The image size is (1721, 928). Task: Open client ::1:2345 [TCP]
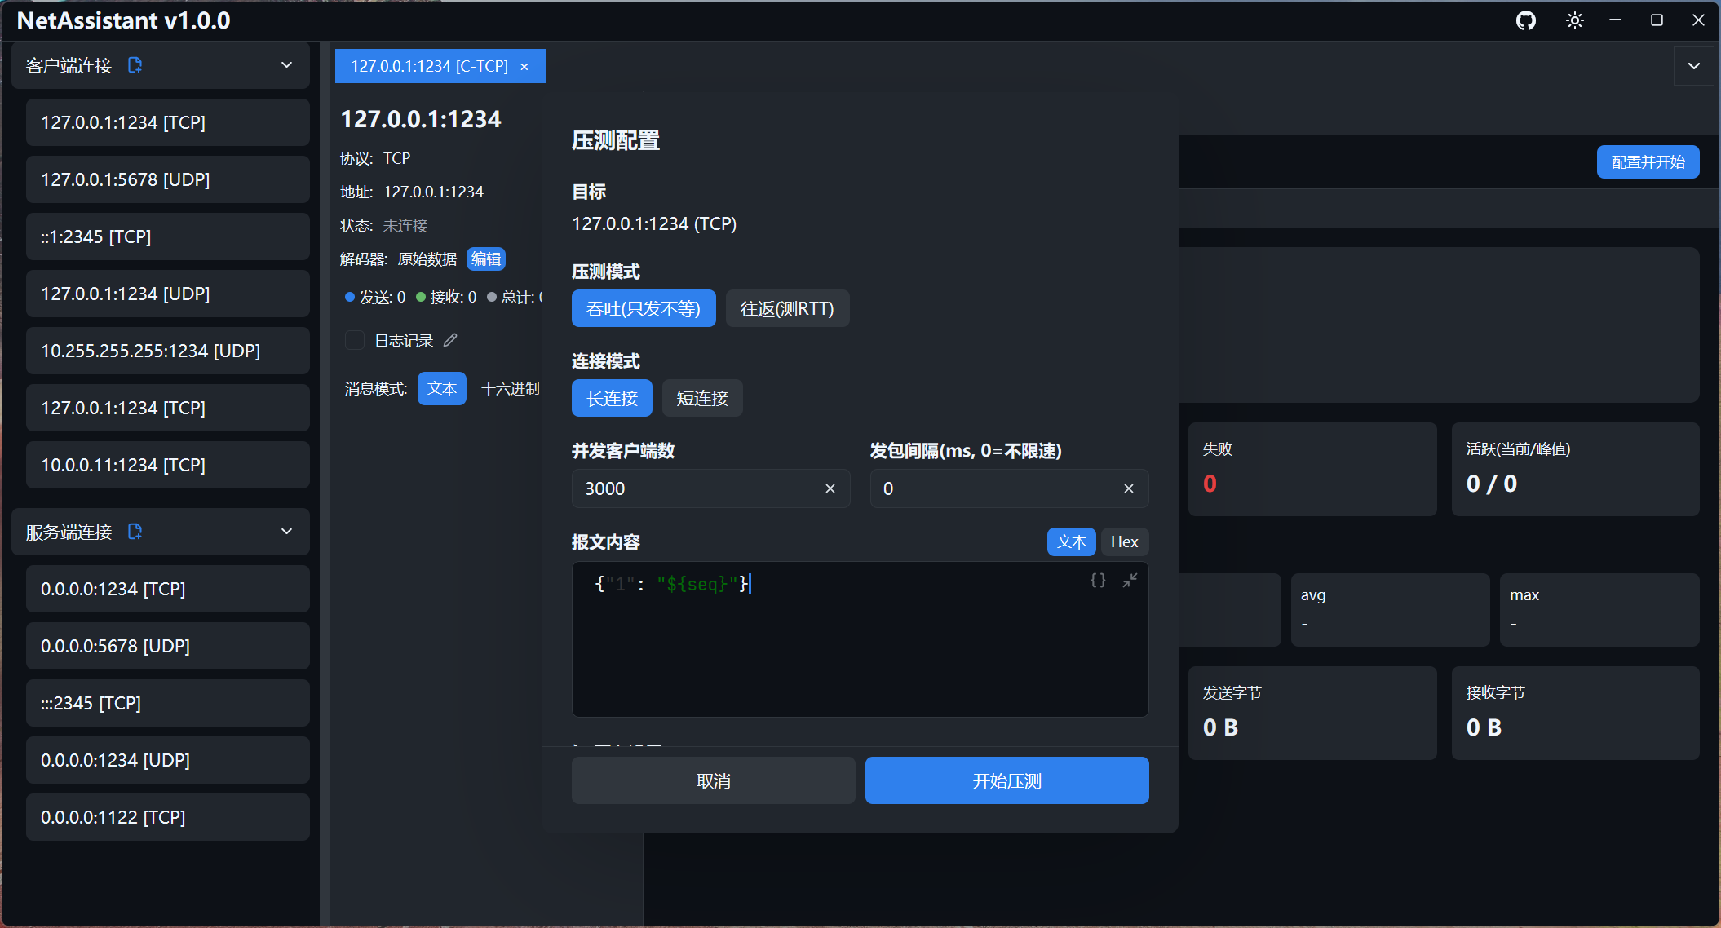[x=168, y=236]
